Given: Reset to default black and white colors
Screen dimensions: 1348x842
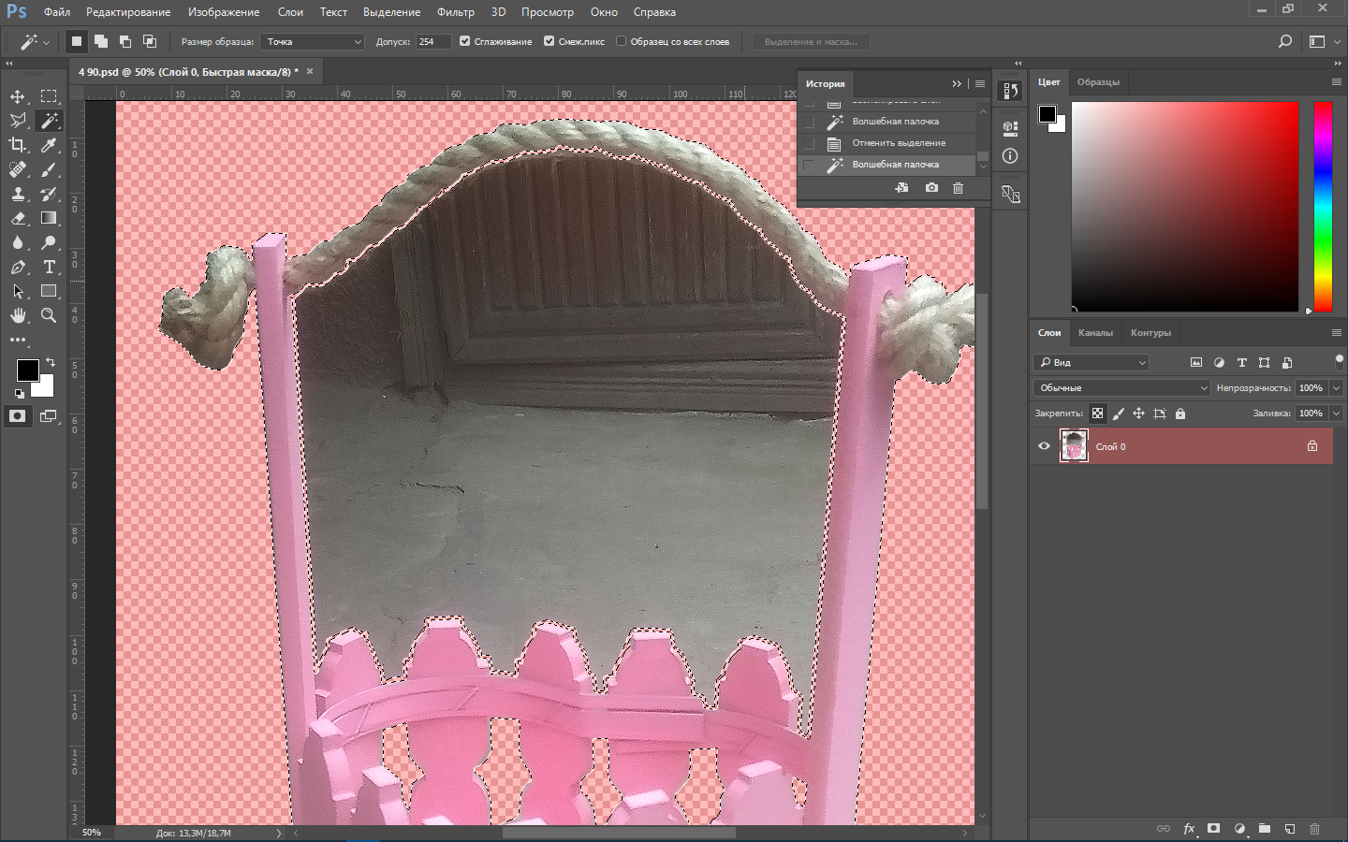Looking at the screenshot, I should coord(20,394).
